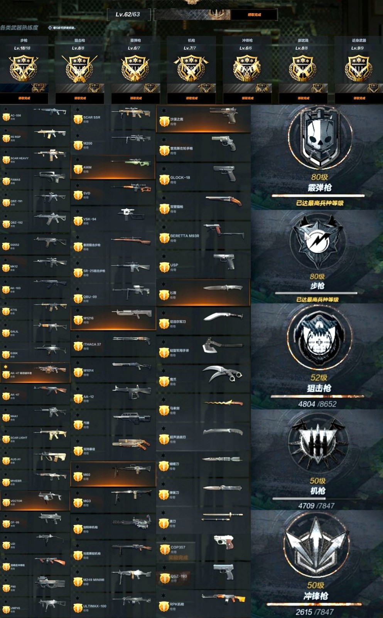The height and width of the screenshot is (618, 383).
Task: Click the Lv.62/63 level indicator
Action: click(x=128, y=14)
